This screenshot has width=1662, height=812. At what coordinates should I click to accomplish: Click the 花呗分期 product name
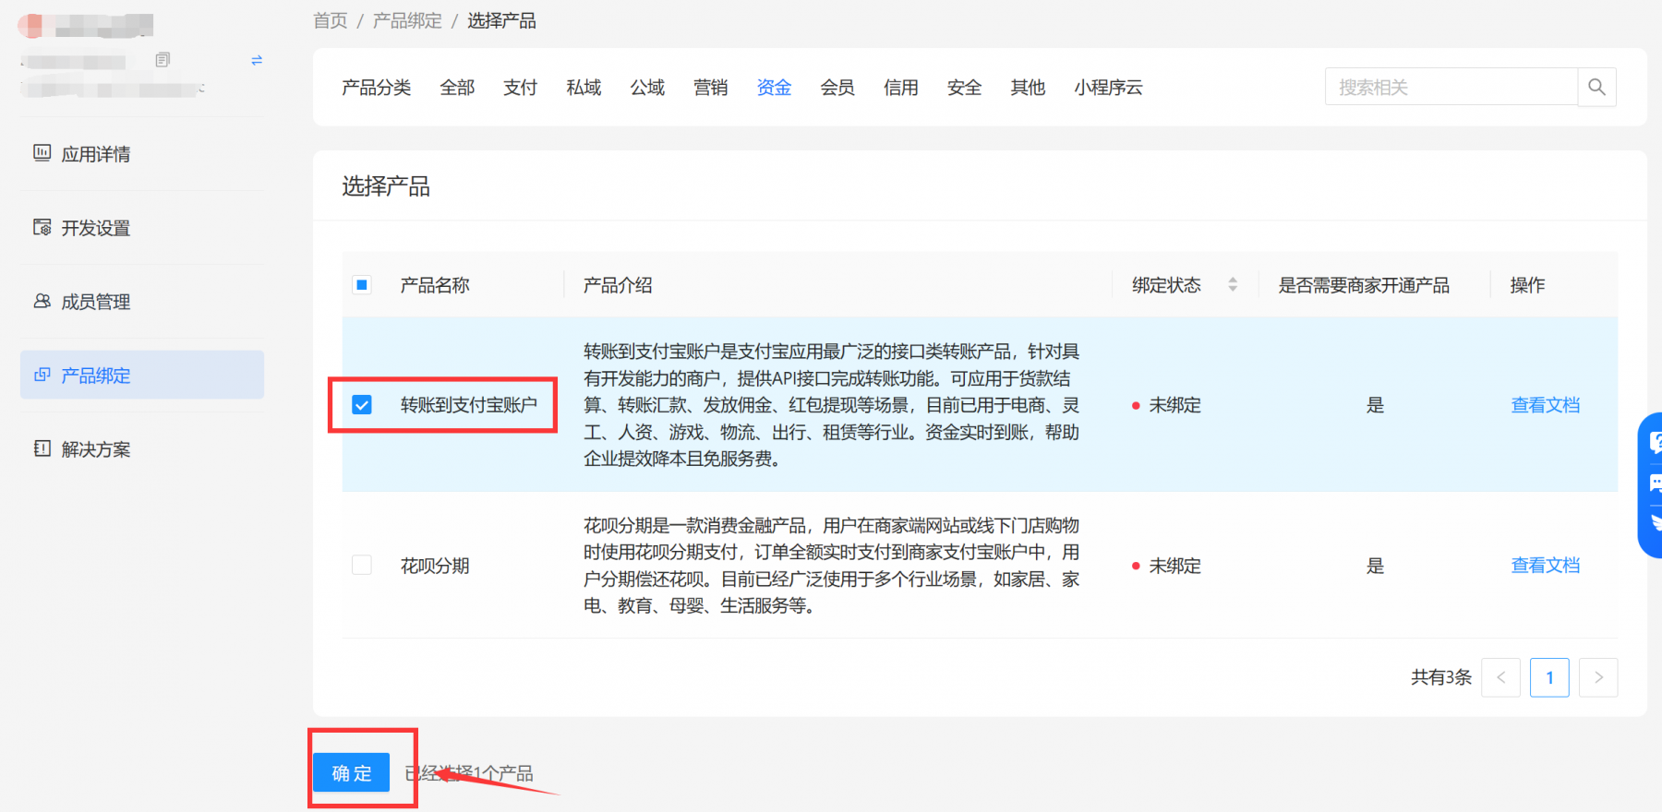(x=435, y=566)
